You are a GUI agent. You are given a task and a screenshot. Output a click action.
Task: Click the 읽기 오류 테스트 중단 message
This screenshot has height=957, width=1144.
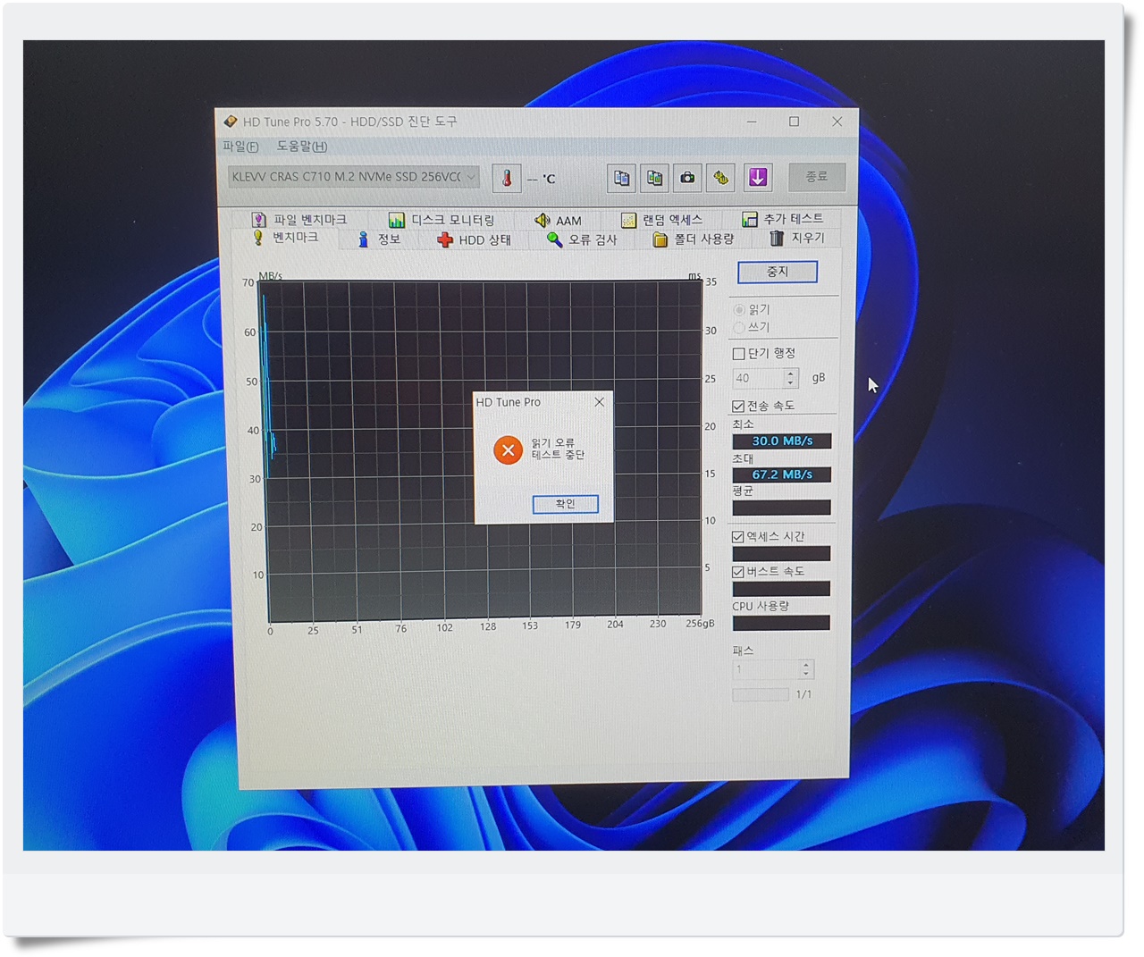click(558, 449)
